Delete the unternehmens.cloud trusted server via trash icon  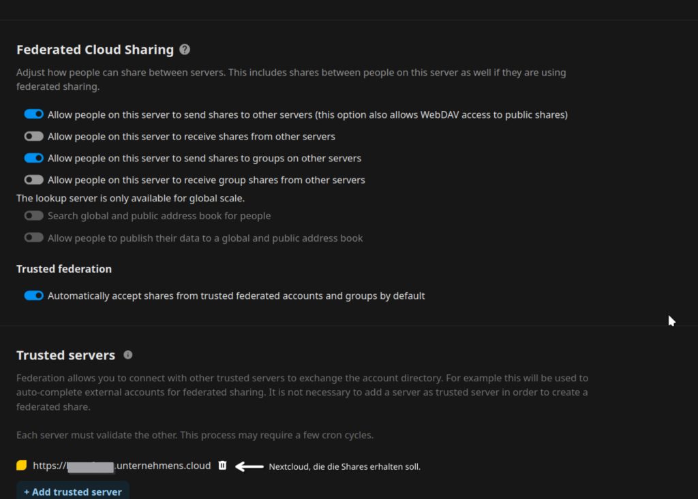coord(222,466)
